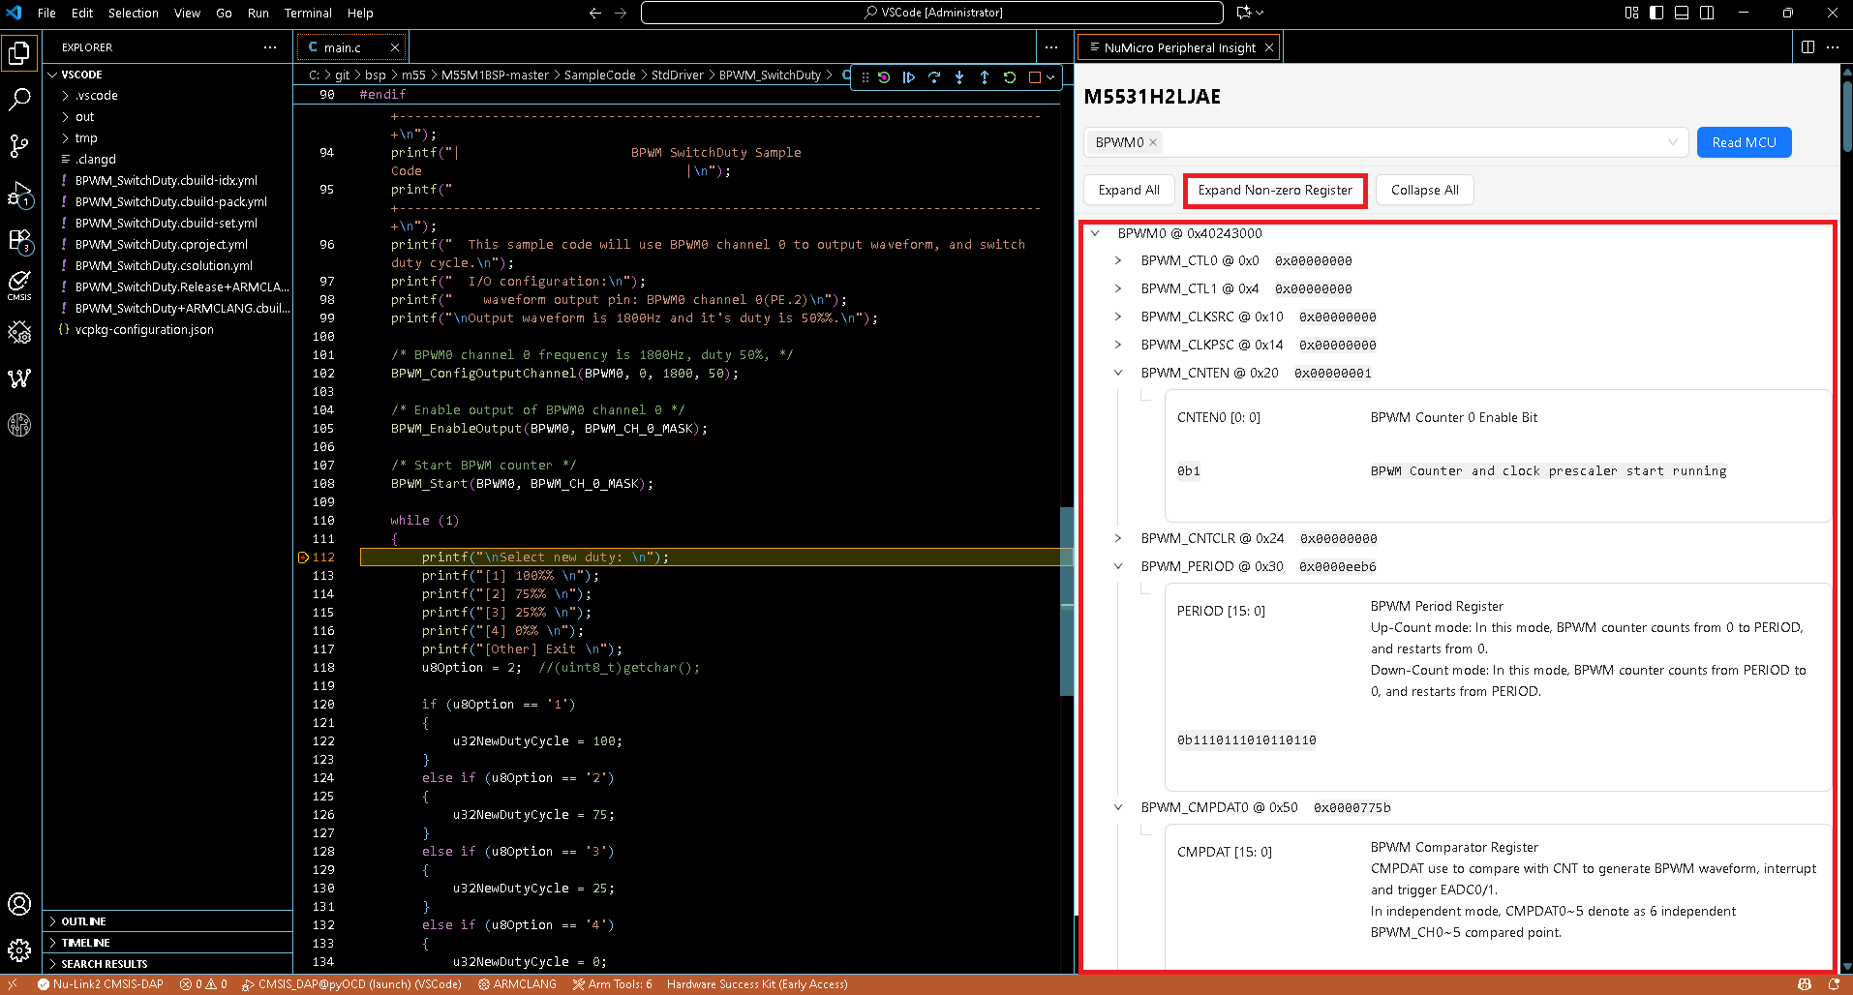Image resolution: width=1853 pixels, height=995 pixels.
Task: Open the CMSIS view in activity bar
Action: 19,286
